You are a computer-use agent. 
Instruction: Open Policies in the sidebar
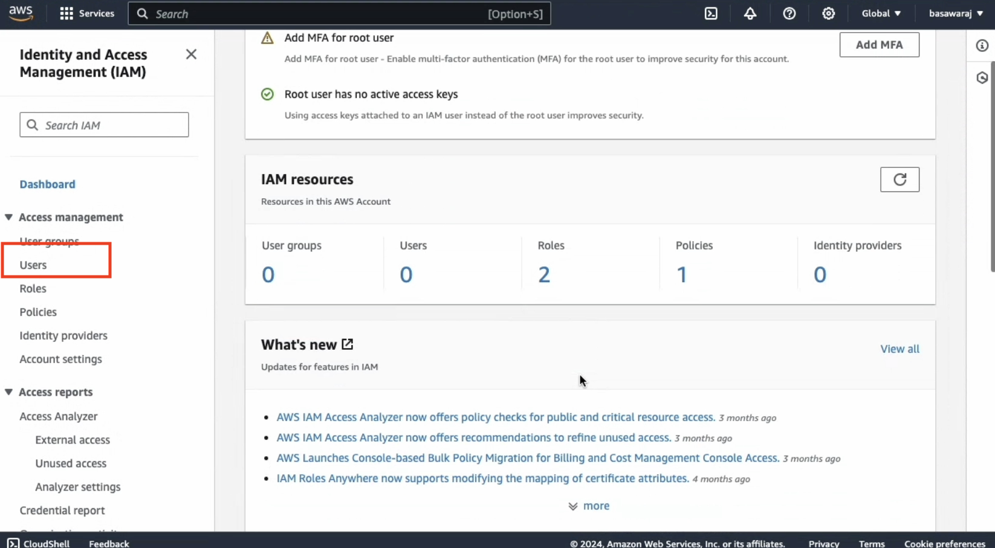click(x=38, y=312)
